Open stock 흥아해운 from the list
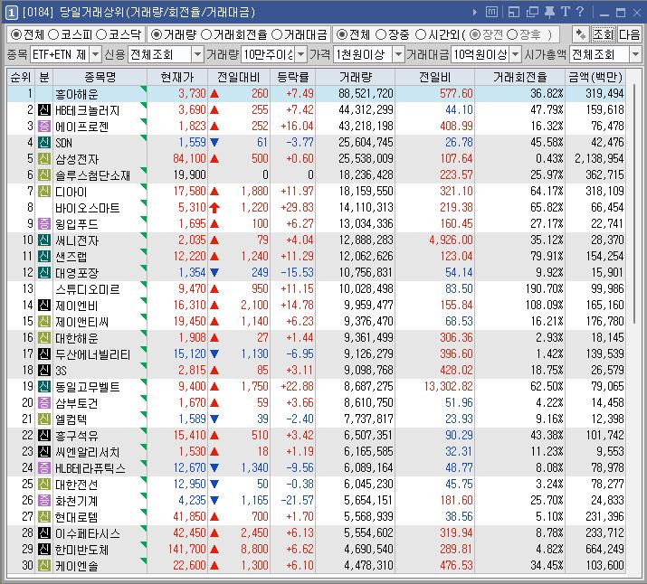647x584 pixels. (x=77, y=94)
